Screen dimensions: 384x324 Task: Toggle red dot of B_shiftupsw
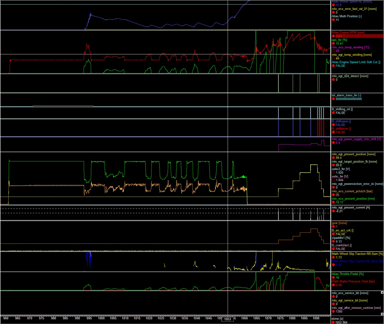coord(333,125)
